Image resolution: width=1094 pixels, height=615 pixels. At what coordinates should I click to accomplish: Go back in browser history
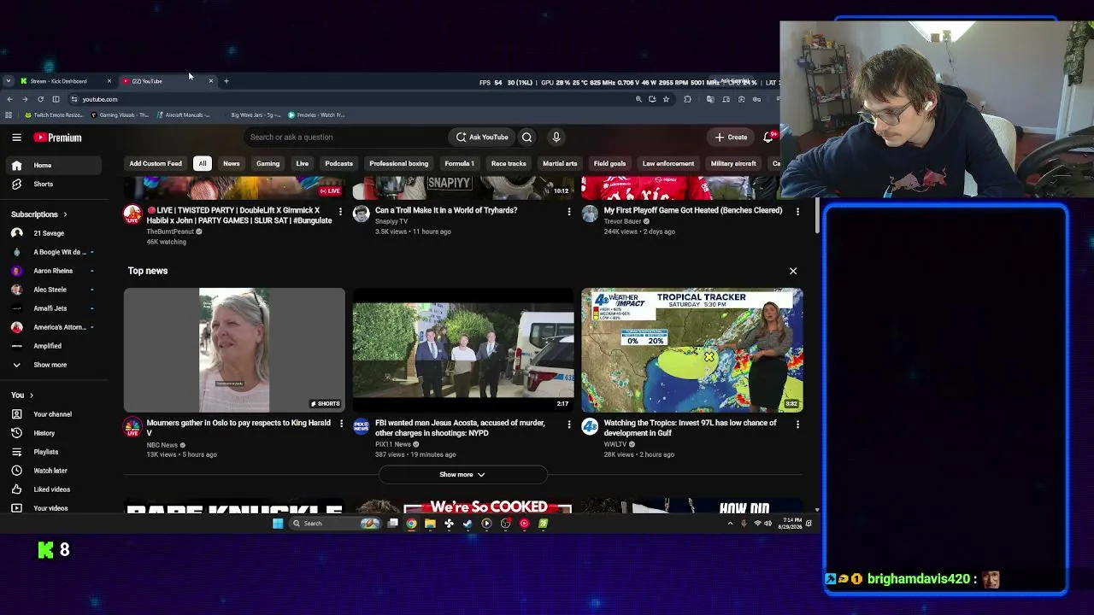(9, 99)
